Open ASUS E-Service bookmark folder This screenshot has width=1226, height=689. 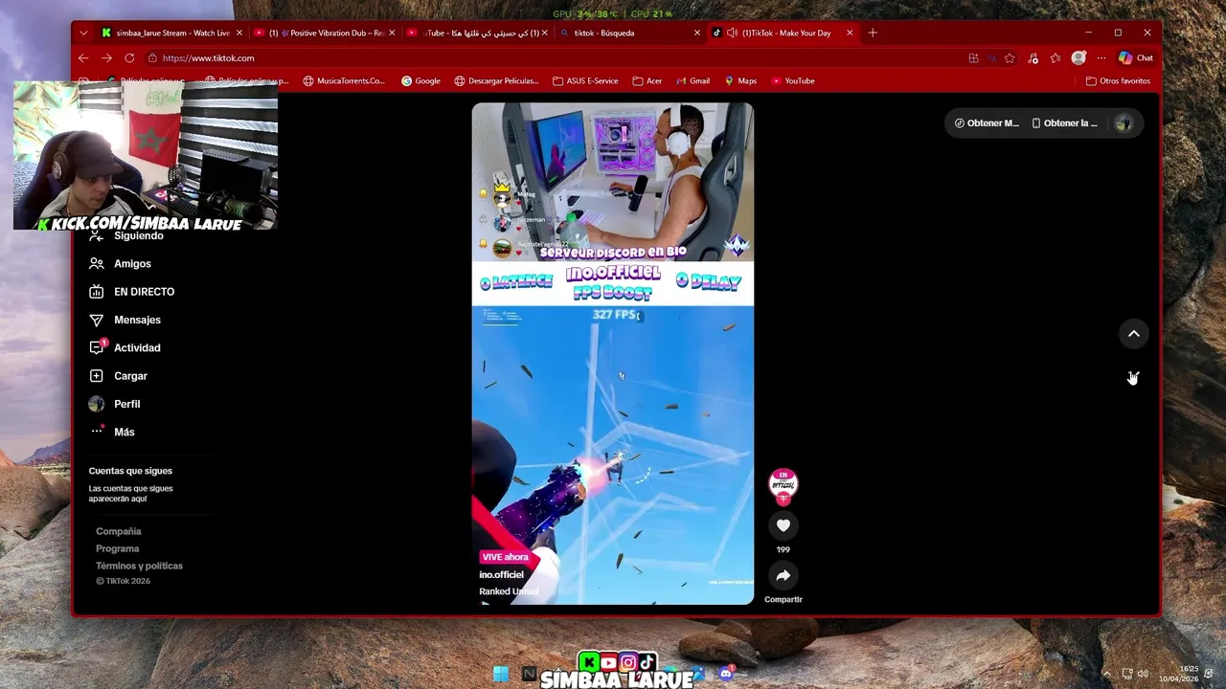585,81
